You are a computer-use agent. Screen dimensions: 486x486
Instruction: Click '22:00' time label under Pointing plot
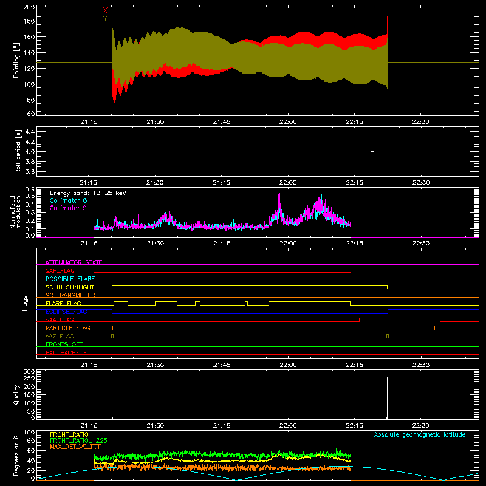pos(288,122)
